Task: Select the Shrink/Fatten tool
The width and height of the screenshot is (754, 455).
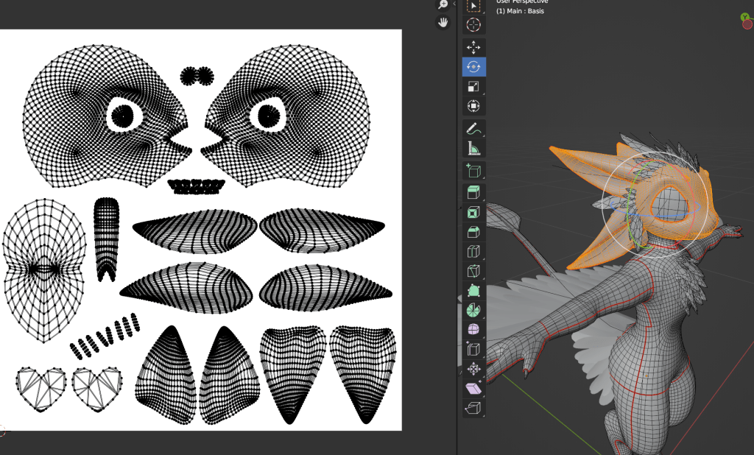Action: tap(473, 368)
